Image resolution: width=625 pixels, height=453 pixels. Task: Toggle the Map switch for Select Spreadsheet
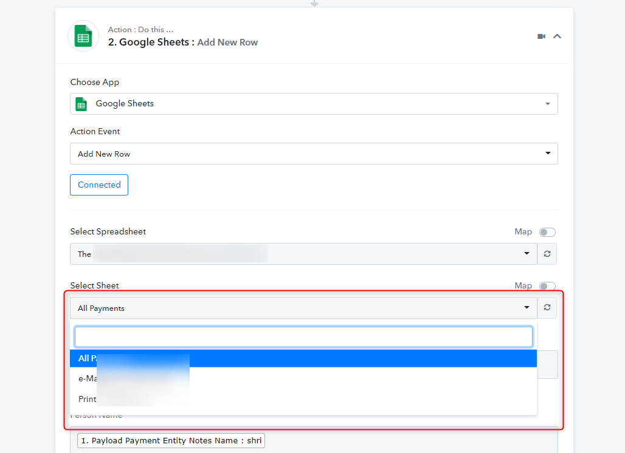tap(547, 232)
